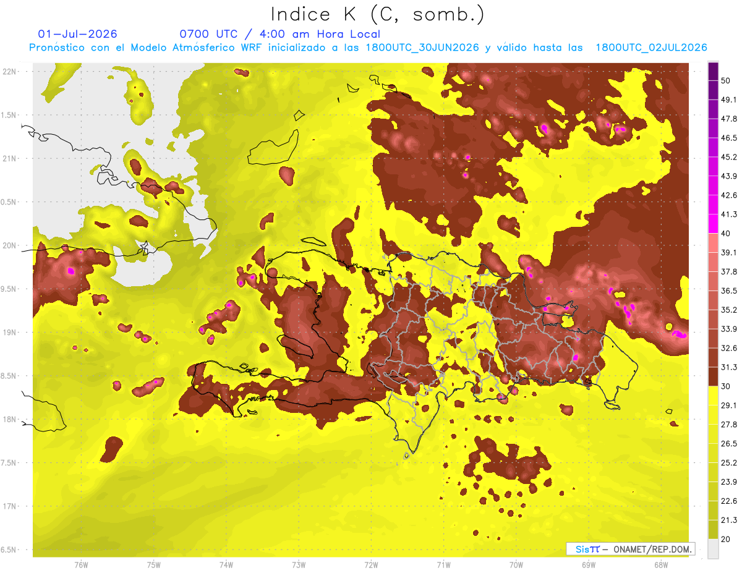742x573 pixels.
Task: Click the "17N" latitude axis label
Action: pos(9,506)
